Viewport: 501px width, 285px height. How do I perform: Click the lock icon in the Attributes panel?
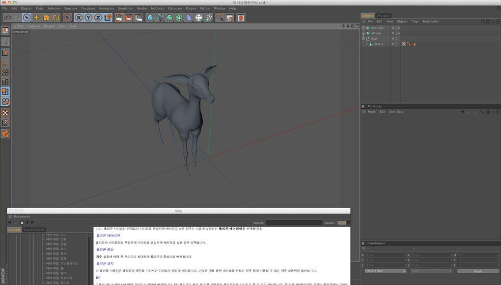click(488, 112)
